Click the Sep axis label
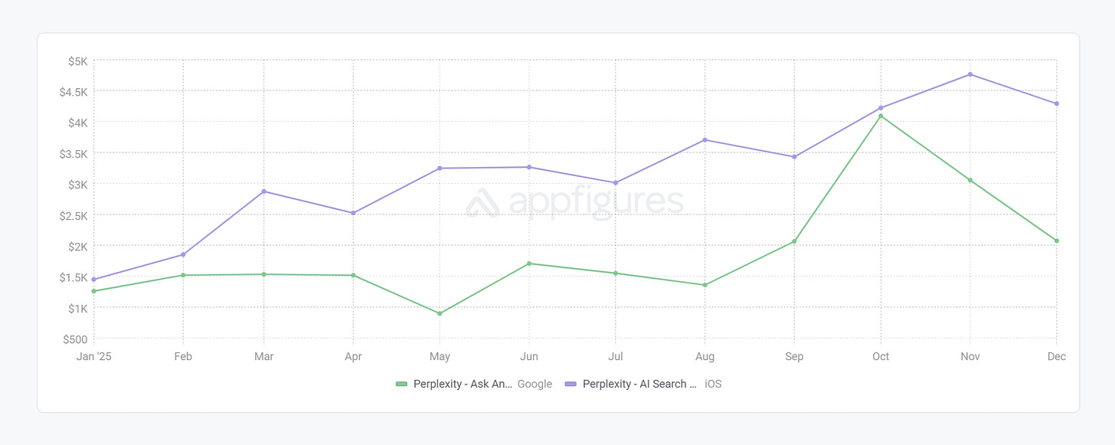Screen dimensions: 1115x445 coord(794,357)
